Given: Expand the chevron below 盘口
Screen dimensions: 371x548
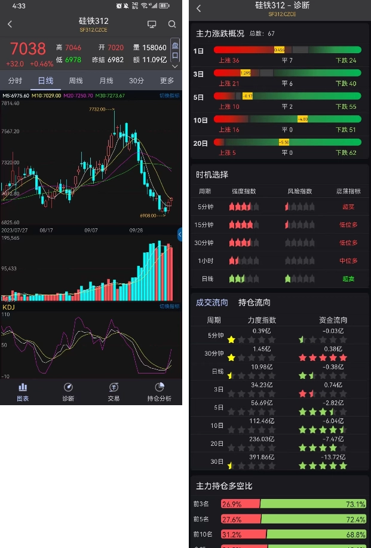Looking at the screenshot, I should pyautogui.click(x=175, y=66).
